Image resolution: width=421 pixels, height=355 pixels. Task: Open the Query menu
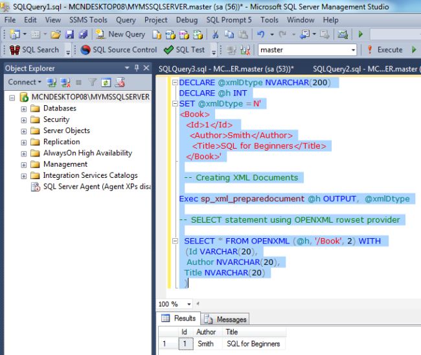126,20
